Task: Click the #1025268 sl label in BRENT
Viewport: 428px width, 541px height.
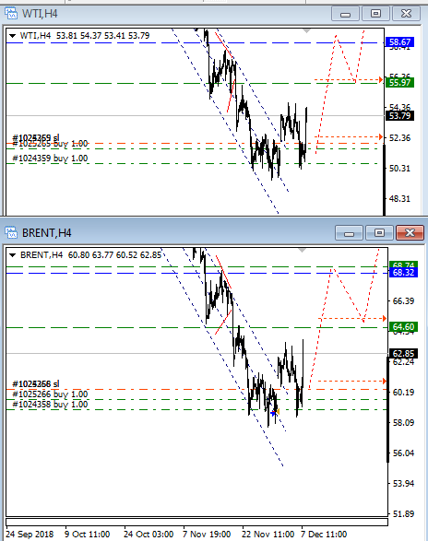Action: [x=36, y=383]
